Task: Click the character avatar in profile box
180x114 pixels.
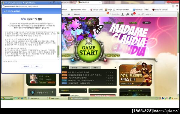Action: pos(33,79)
